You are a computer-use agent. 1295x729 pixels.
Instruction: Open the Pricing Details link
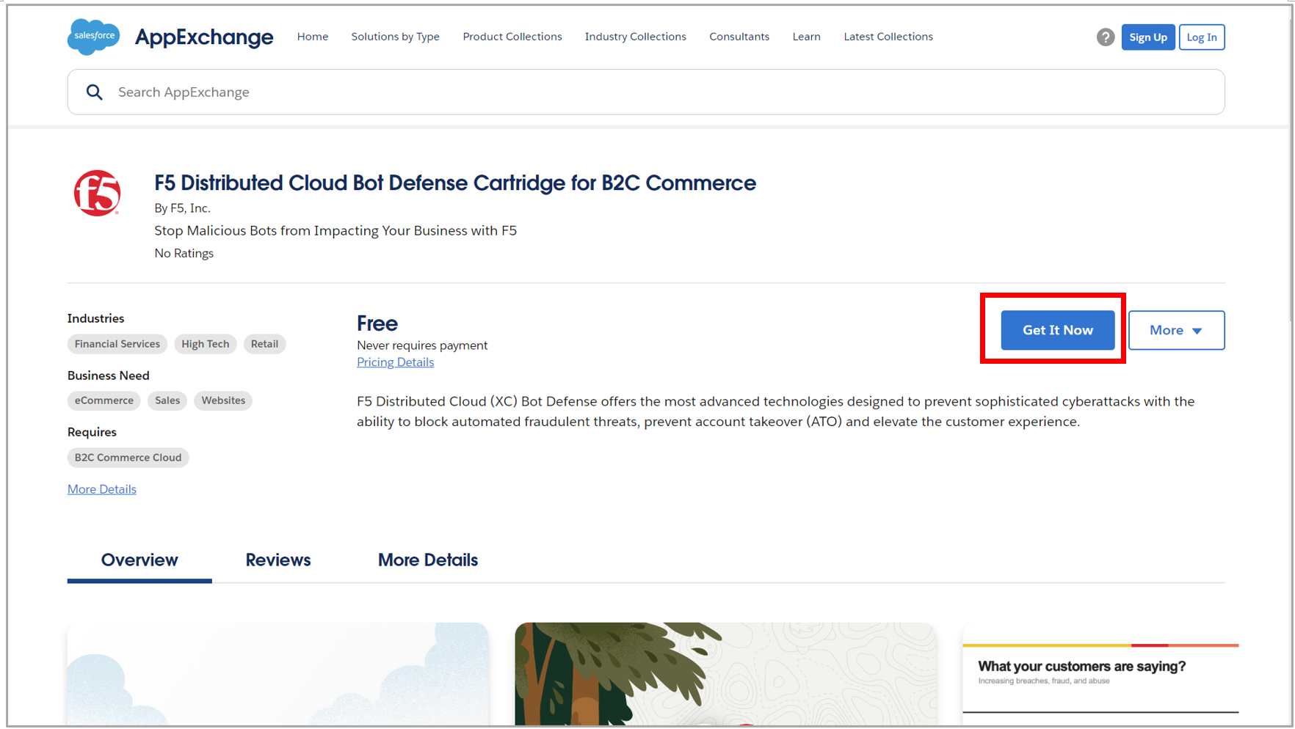[x=395, y=362]
